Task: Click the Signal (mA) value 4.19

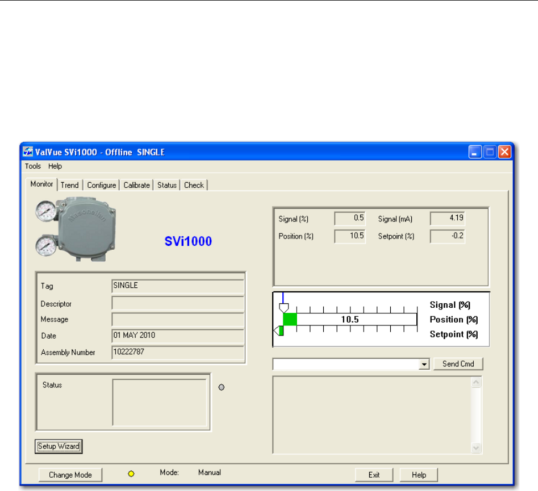Action: tap(447, 218)
